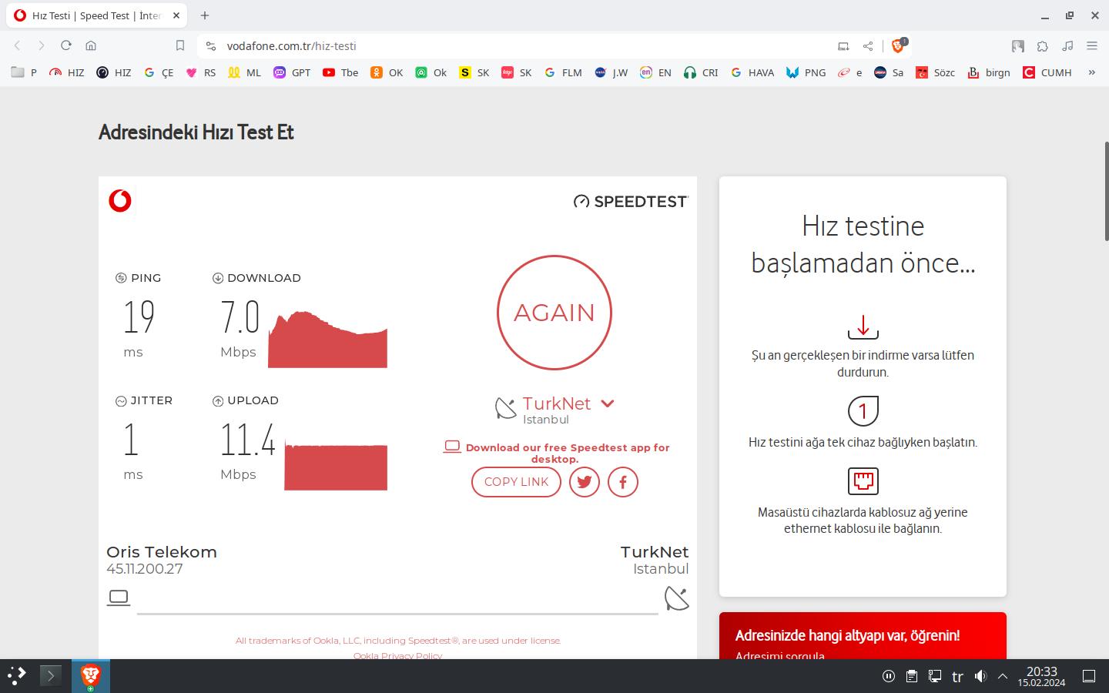The height and width of the screenshot is (693, 1109).
Task: Open the Sözc bookmark
Action: 935,72
